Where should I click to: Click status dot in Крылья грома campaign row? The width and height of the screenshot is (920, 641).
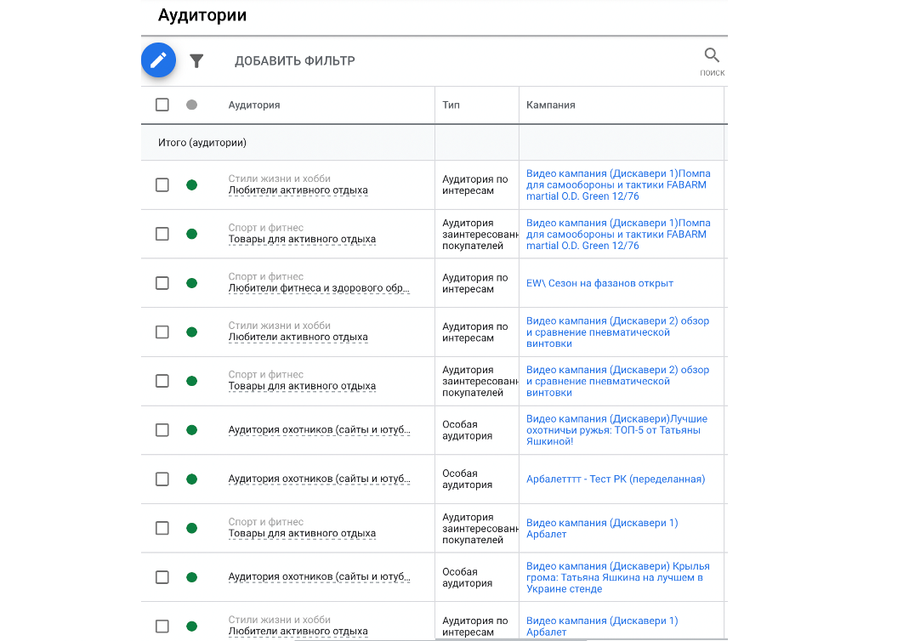[x=192, y=577]
